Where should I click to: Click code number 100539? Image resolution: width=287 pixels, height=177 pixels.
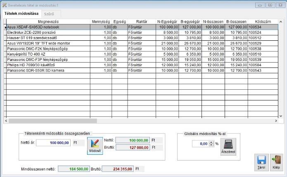255,60
